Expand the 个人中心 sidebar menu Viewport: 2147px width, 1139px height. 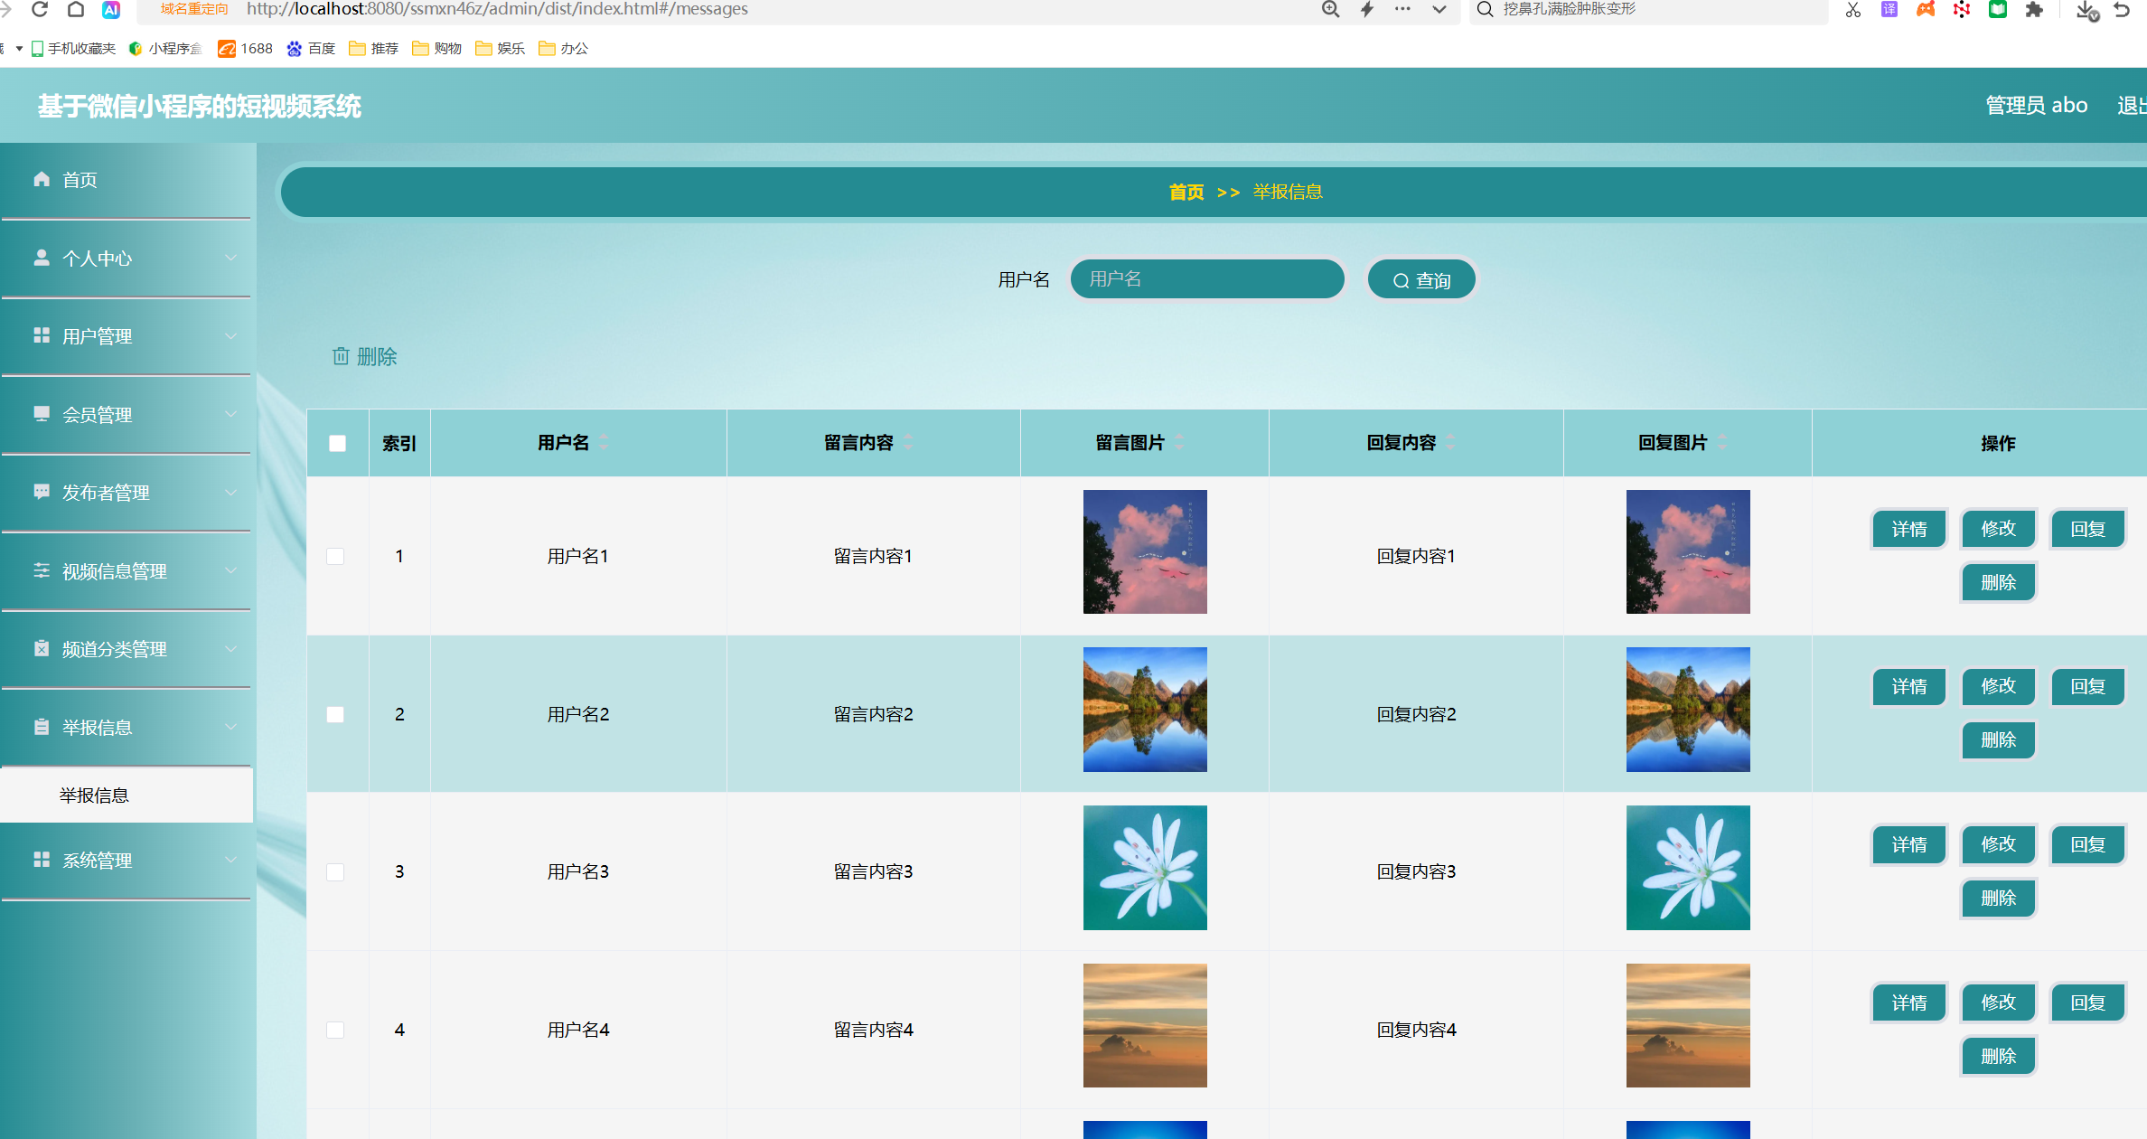point(127,258)
